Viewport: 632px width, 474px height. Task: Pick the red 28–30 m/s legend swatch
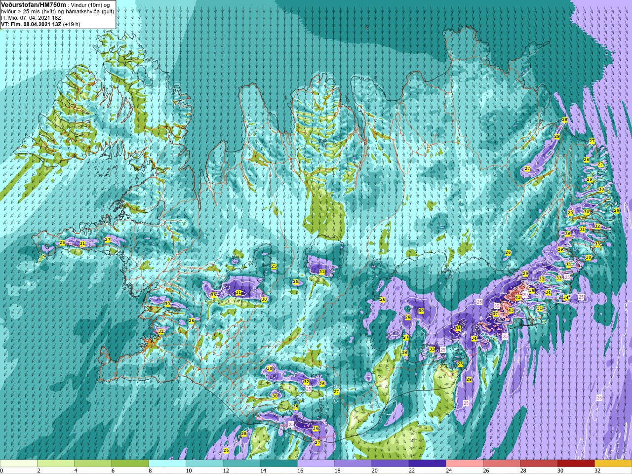point(539,464)
